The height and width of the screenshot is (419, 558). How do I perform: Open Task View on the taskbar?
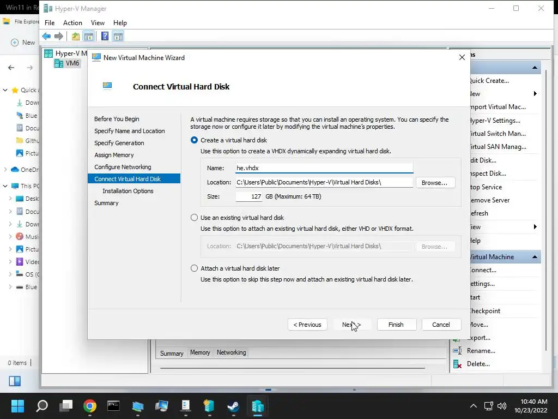pyautogui.click(x=66, y=406)
